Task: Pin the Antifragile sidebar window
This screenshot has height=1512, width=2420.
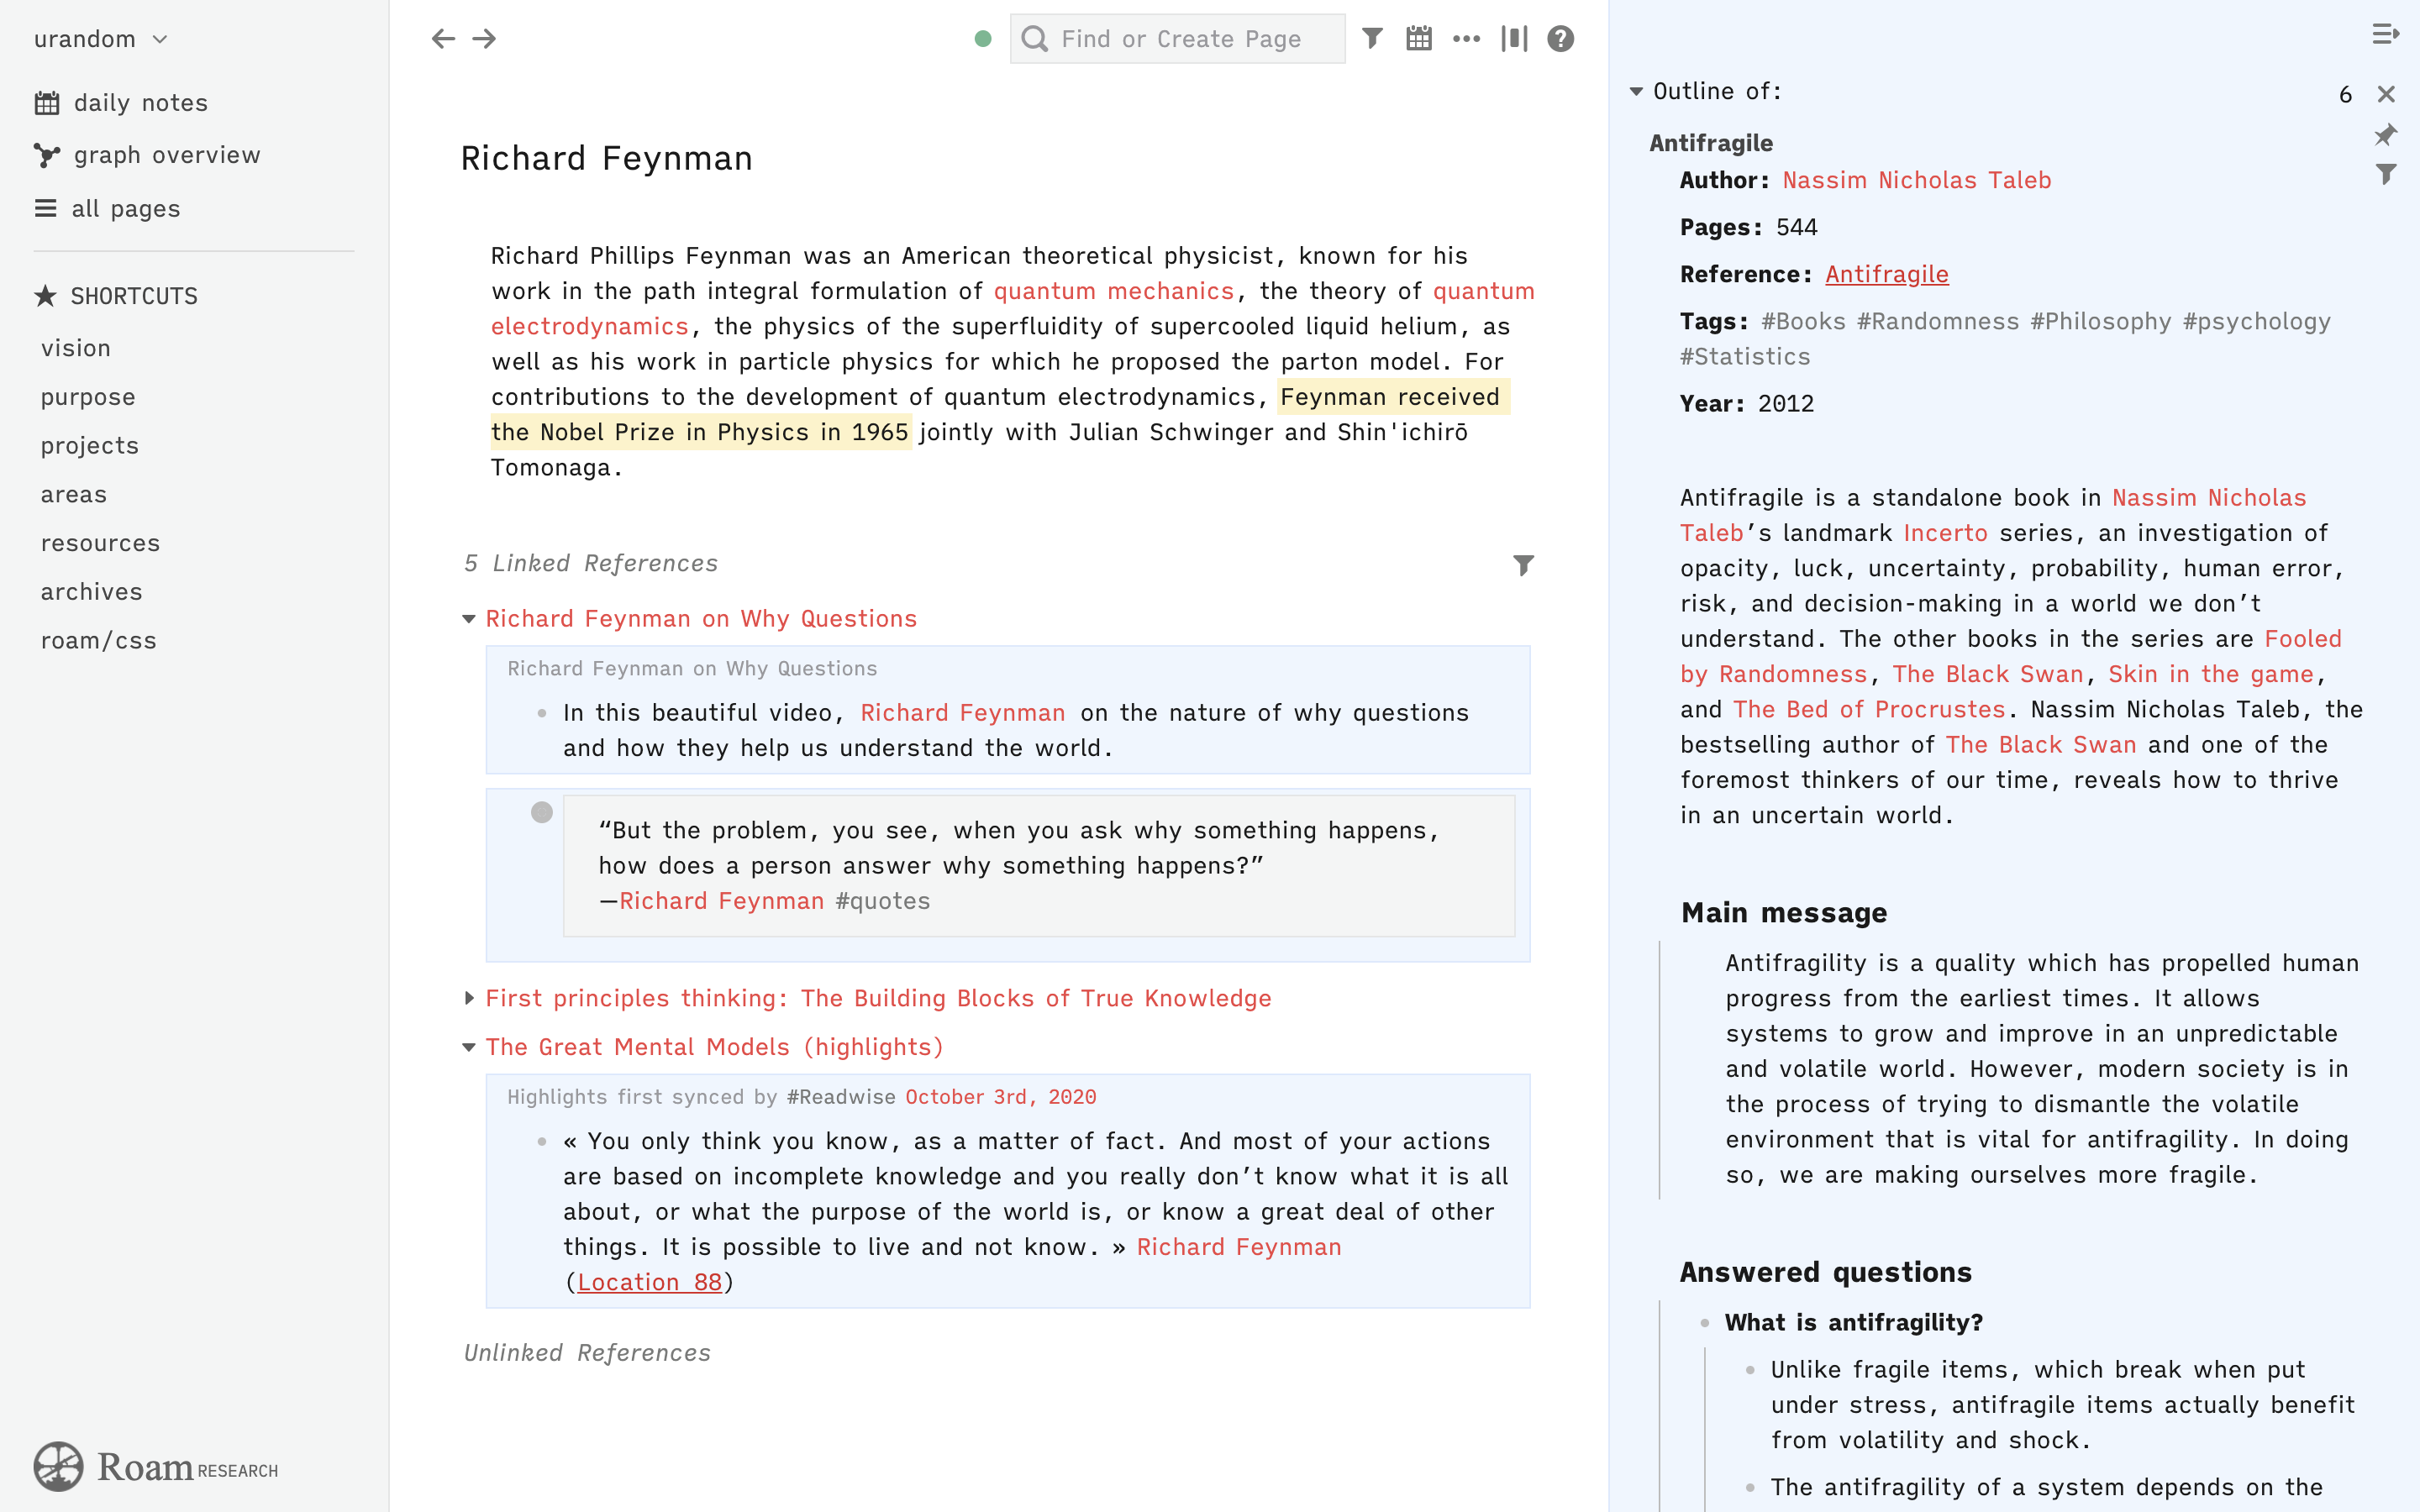Action: pos(2386,135)
